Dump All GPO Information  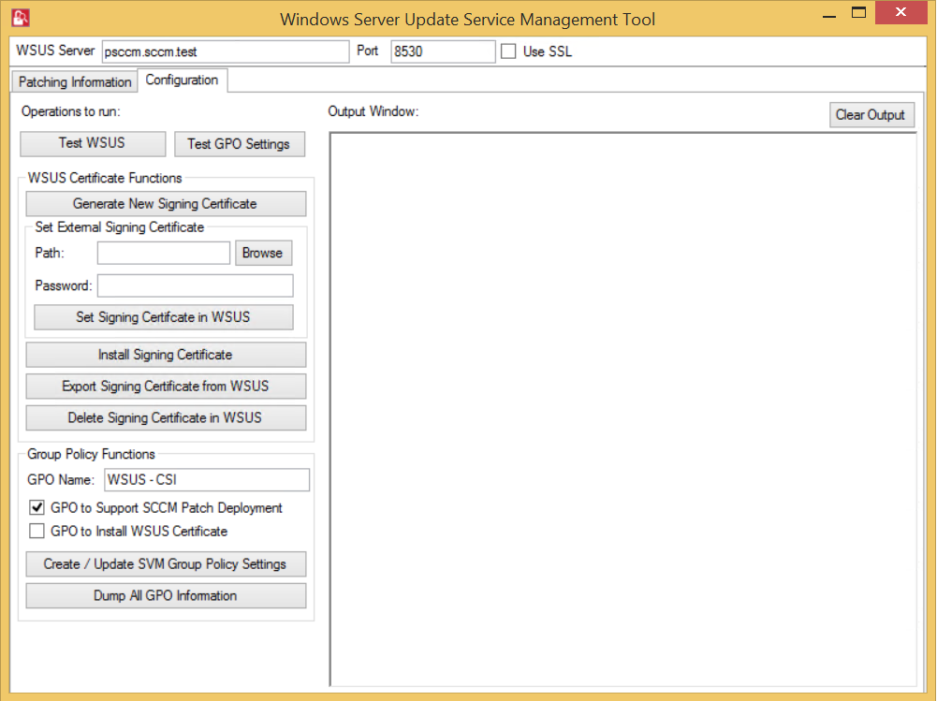coord(165,596)
